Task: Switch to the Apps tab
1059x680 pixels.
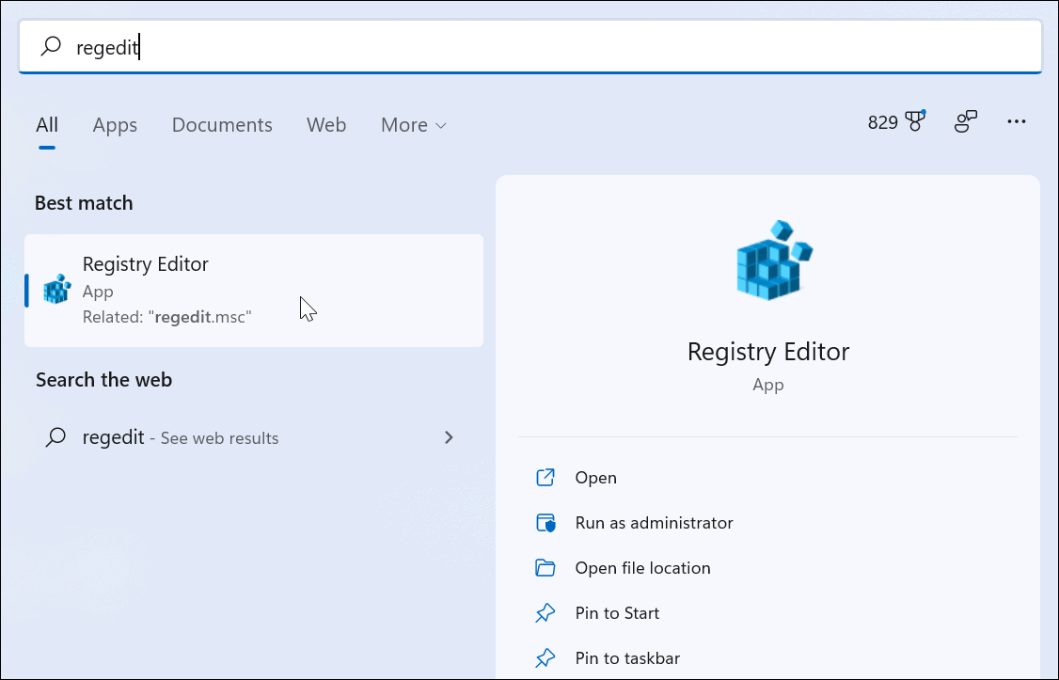Action: (x=115, y=125)
